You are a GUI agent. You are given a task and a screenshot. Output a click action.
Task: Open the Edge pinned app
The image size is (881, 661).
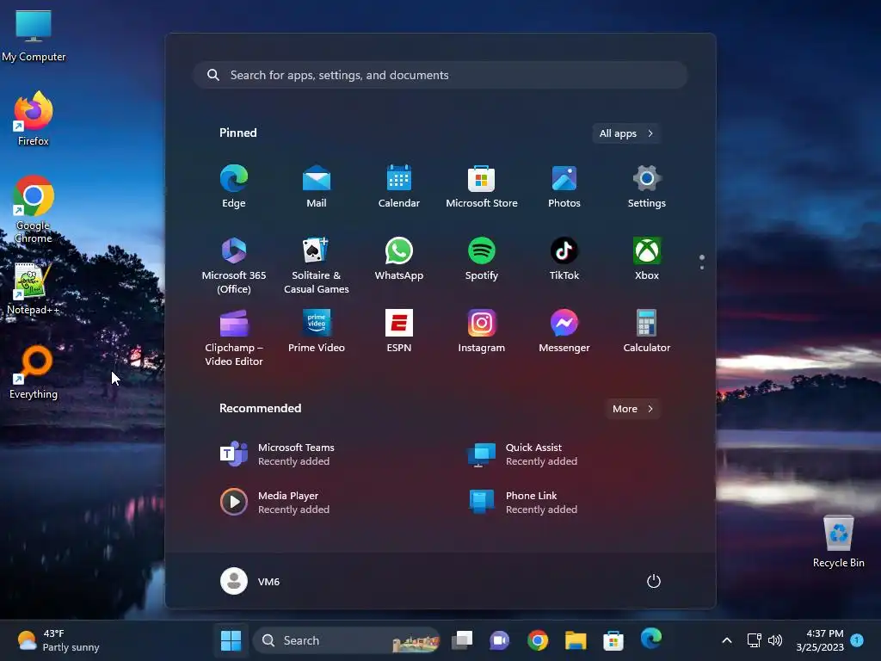pyautogui.click(x=234, y=187)
